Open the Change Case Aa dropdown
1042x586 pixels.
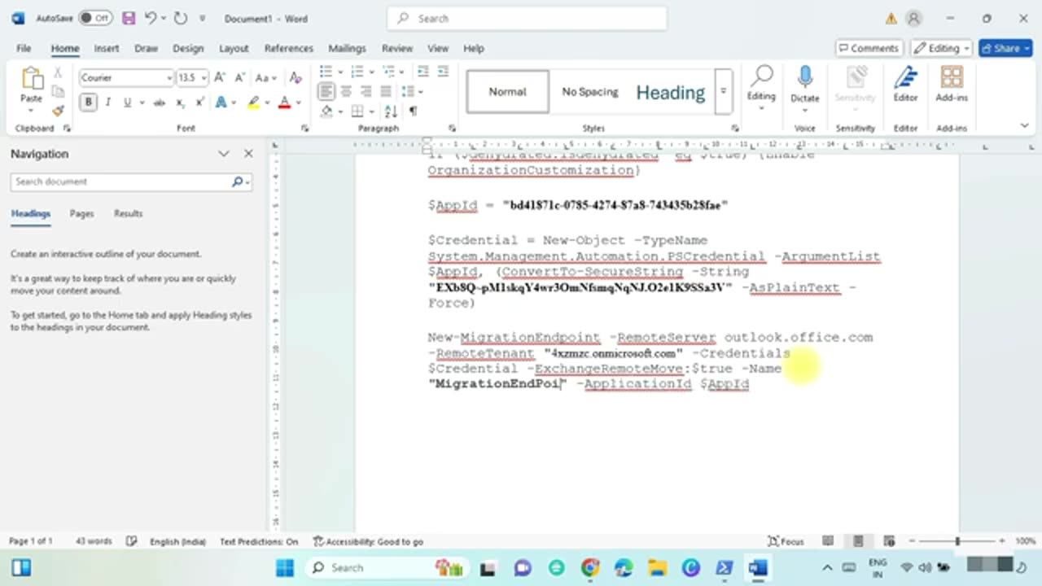tap(266, 77)
